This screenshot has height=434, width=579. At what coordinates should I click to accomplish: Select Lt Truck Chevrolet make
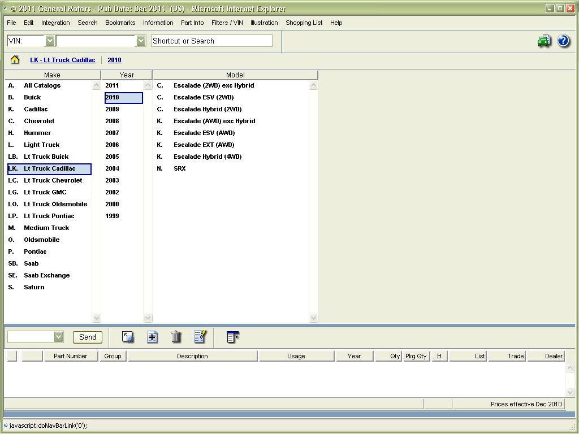(x=49, y=180)
